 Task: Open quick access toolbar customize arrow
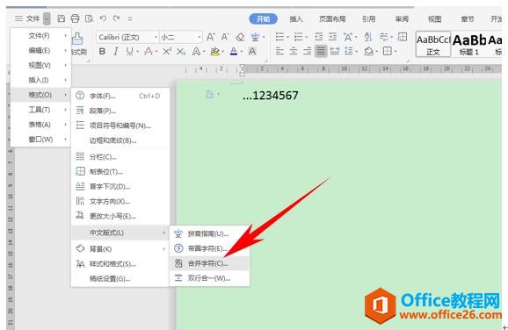(x=130, y=18)
